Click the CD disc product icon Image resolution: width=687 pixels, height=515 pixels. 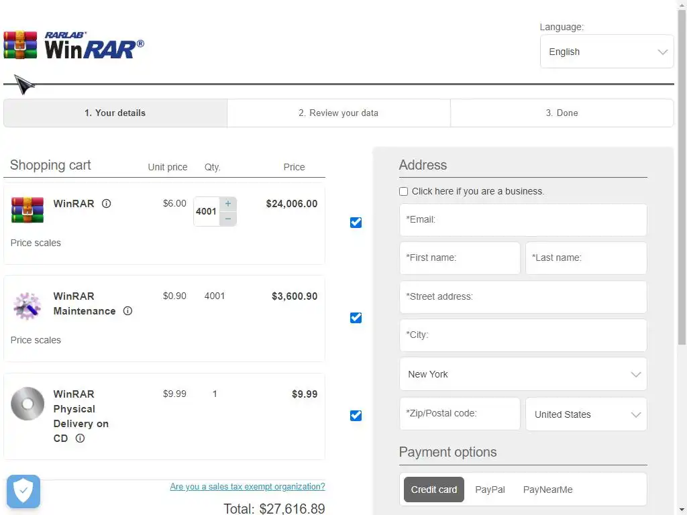(x=27, y=403)
